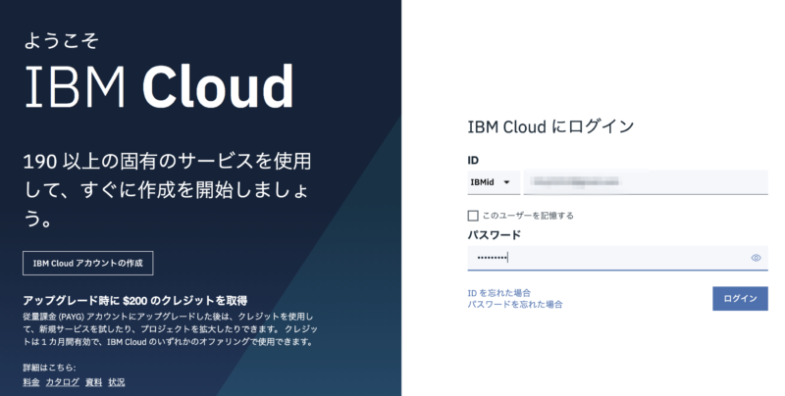Check the このユーザーを記憶する checkbox
The width and height of the screenshot is (785, 396).
tap(473, 216)
